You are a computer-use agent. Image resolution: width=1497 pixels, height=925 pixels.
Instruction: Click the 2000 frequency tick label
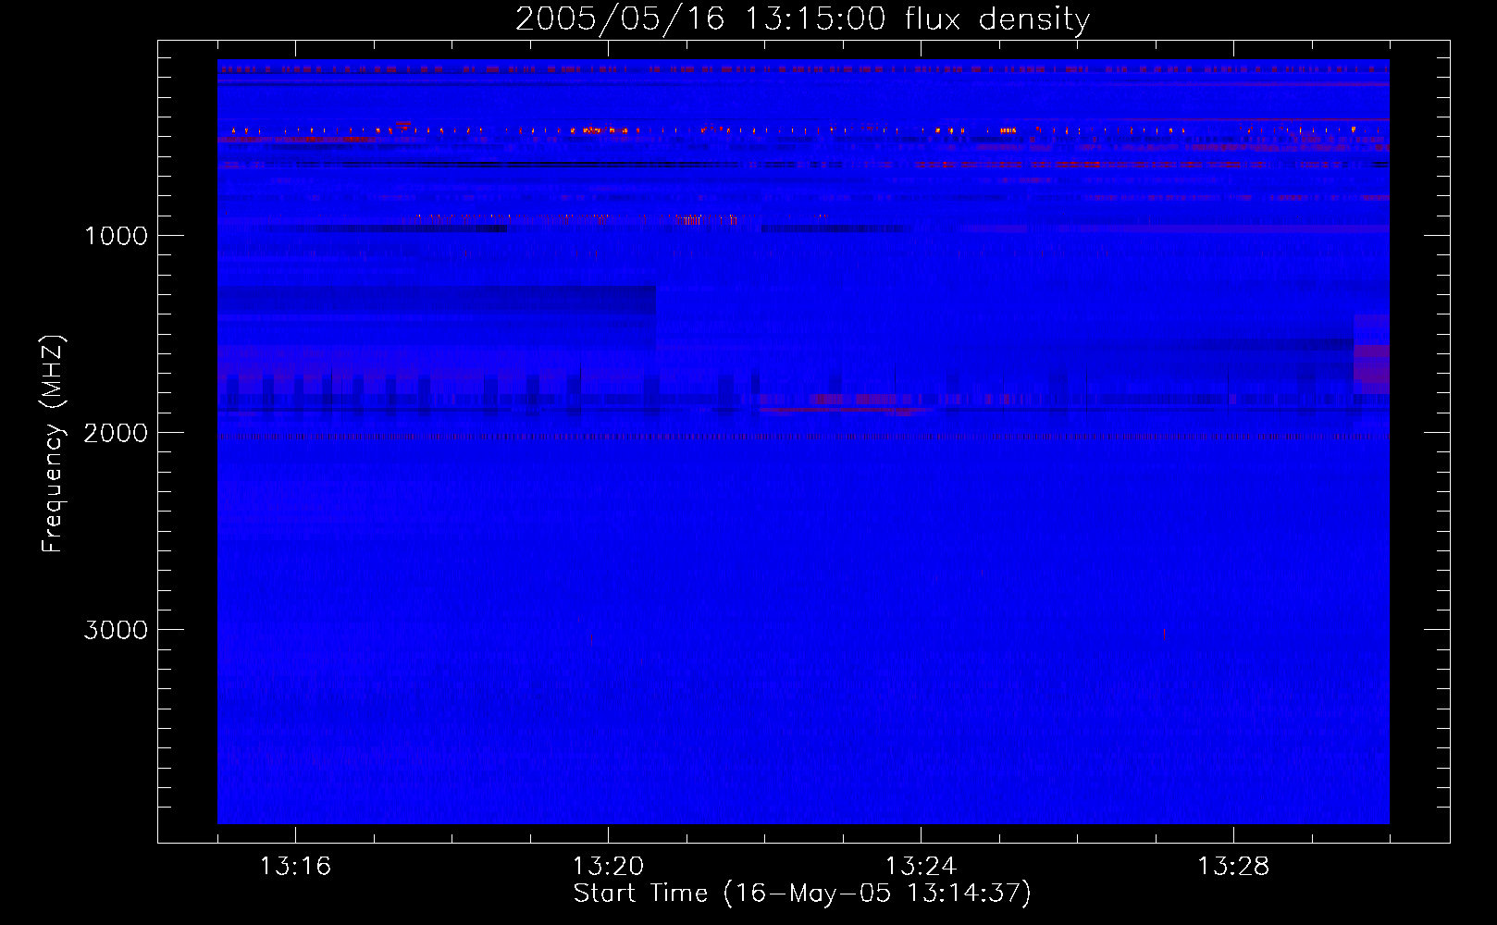point(116,433)
